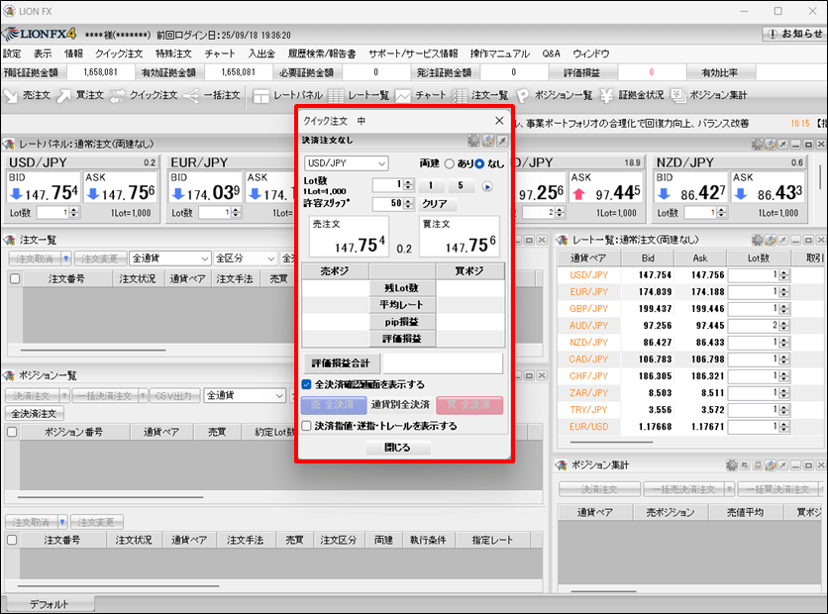The image size is (828, 614).
Task: Open the 入出金 menu
Action: [x=261, y=53]
